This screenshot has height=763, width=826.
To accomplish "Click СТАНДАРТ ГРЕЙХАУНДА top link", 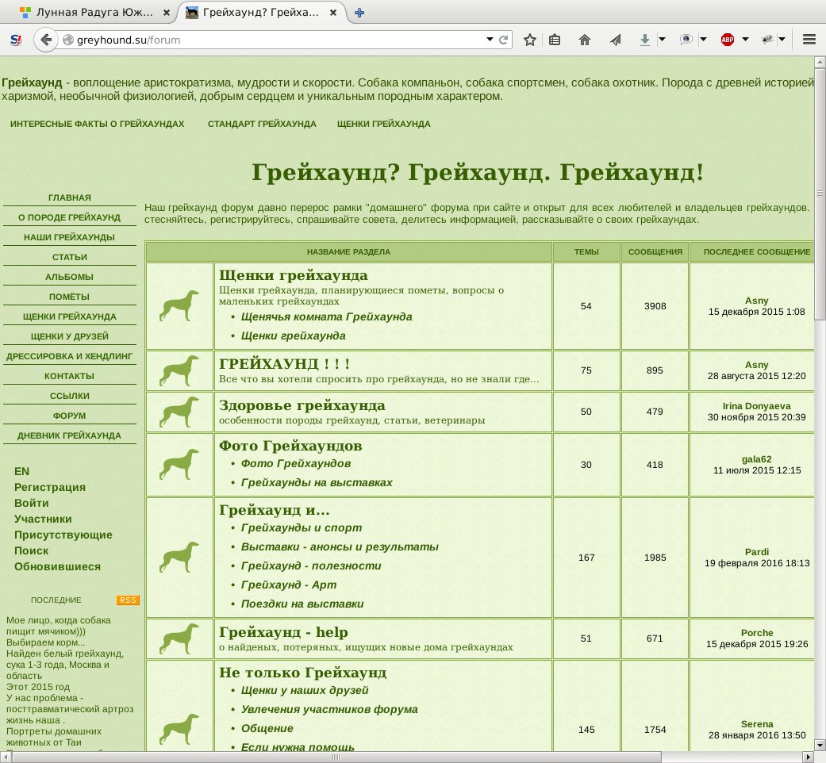I will pos(262,125).
